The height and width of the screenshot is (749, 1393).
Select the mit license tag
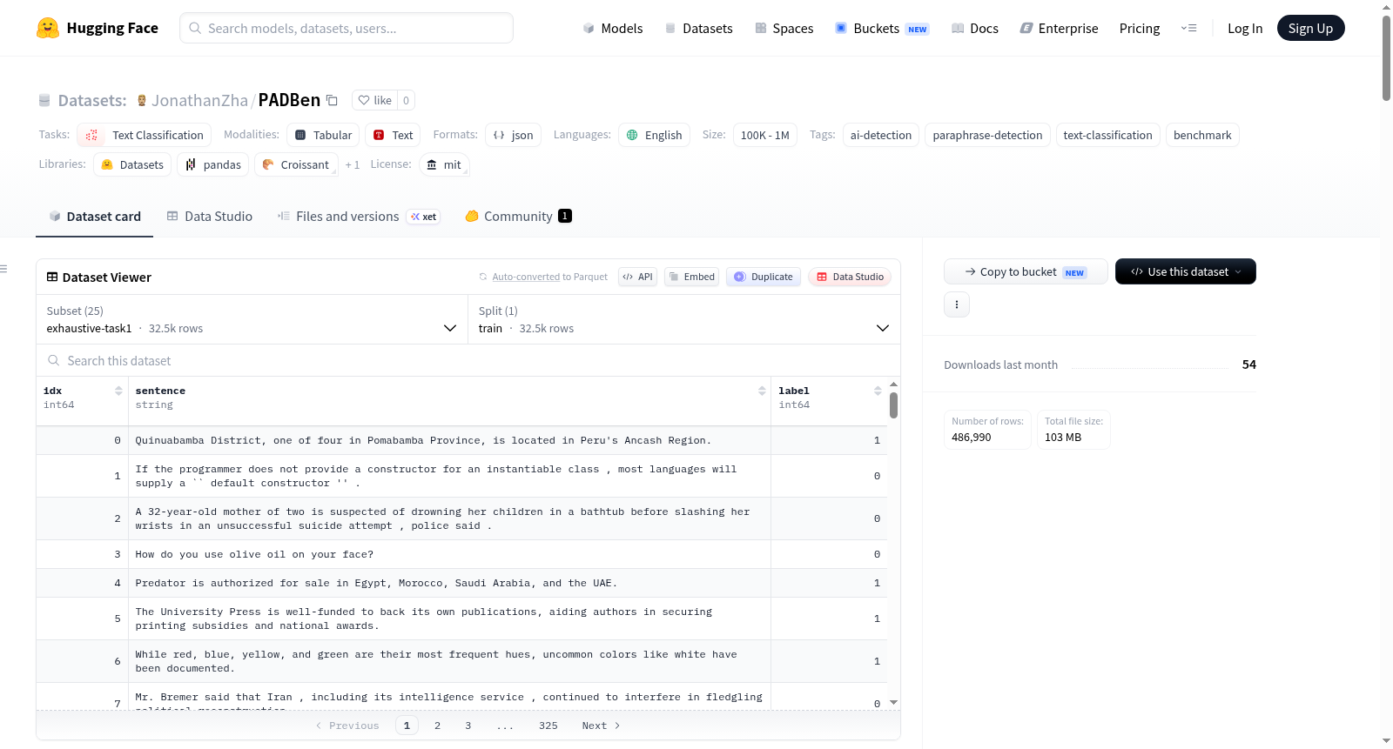(x=444, y=164)
